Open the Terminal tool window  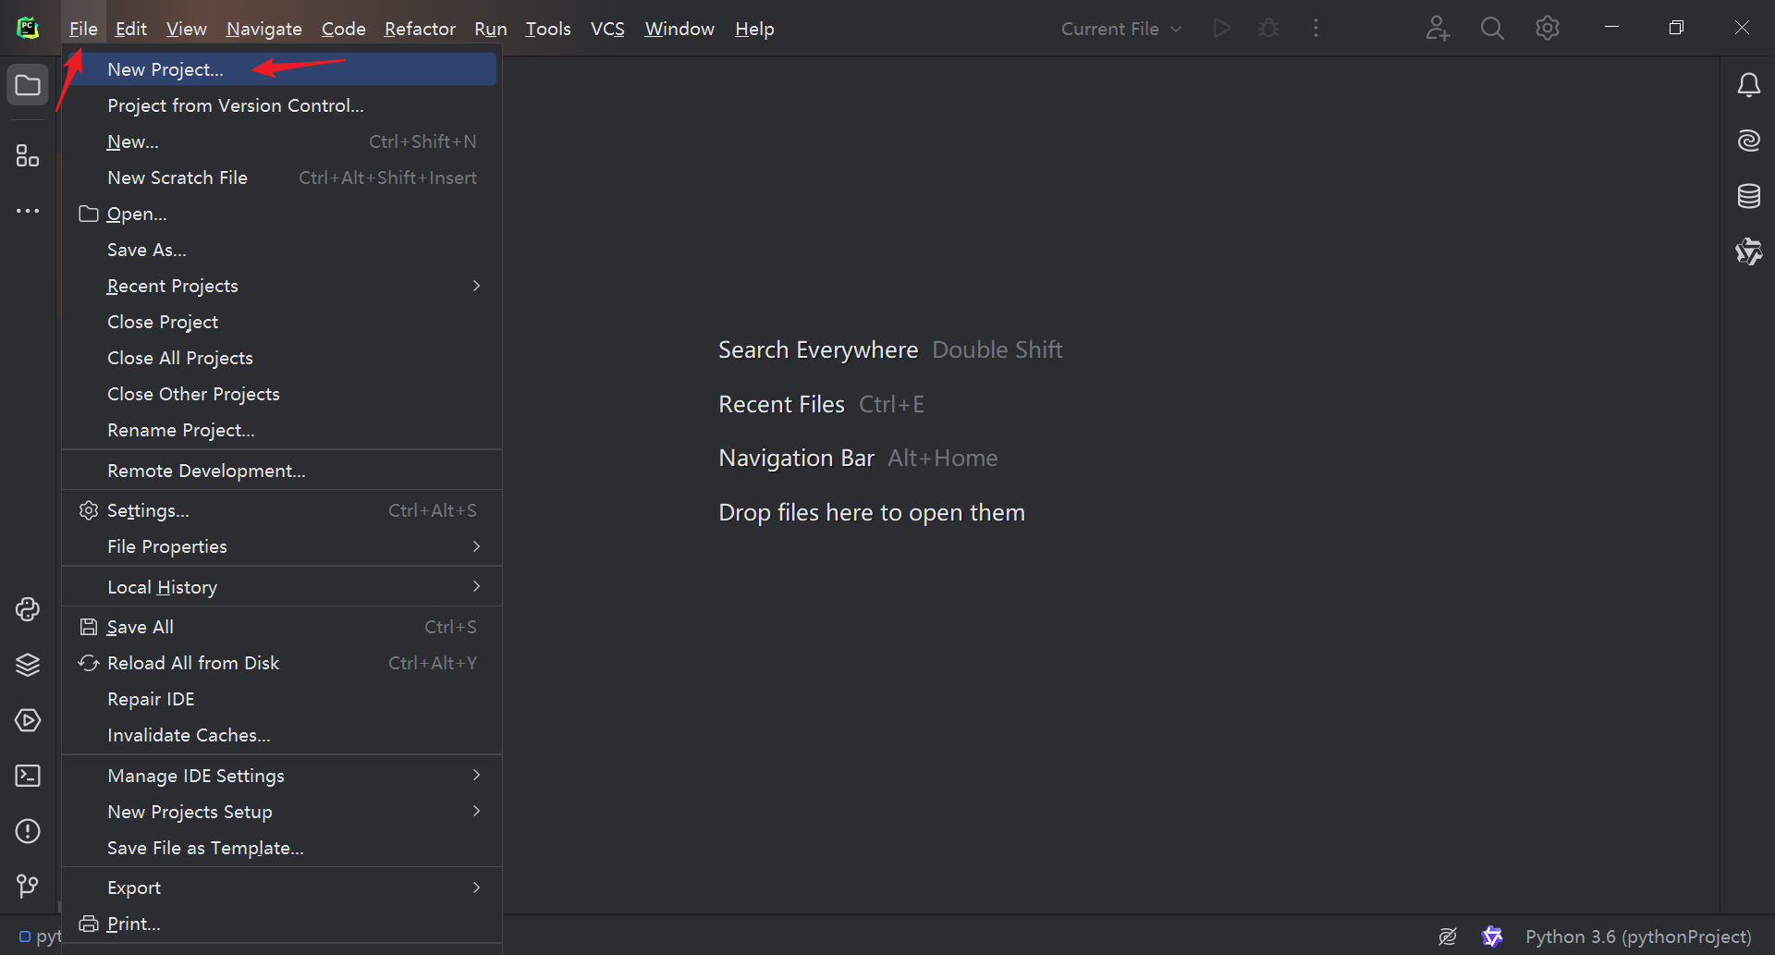(28, 776)
